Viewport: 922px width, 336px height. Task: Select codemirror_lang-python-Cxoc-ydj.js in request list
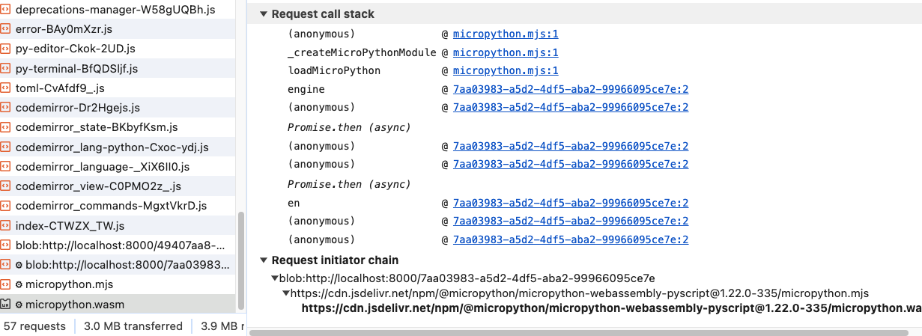112,147
